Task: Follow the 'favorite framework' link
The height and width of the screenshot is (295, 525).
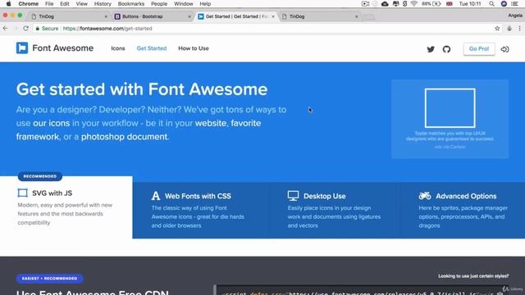Action: (x=246, y=123)
